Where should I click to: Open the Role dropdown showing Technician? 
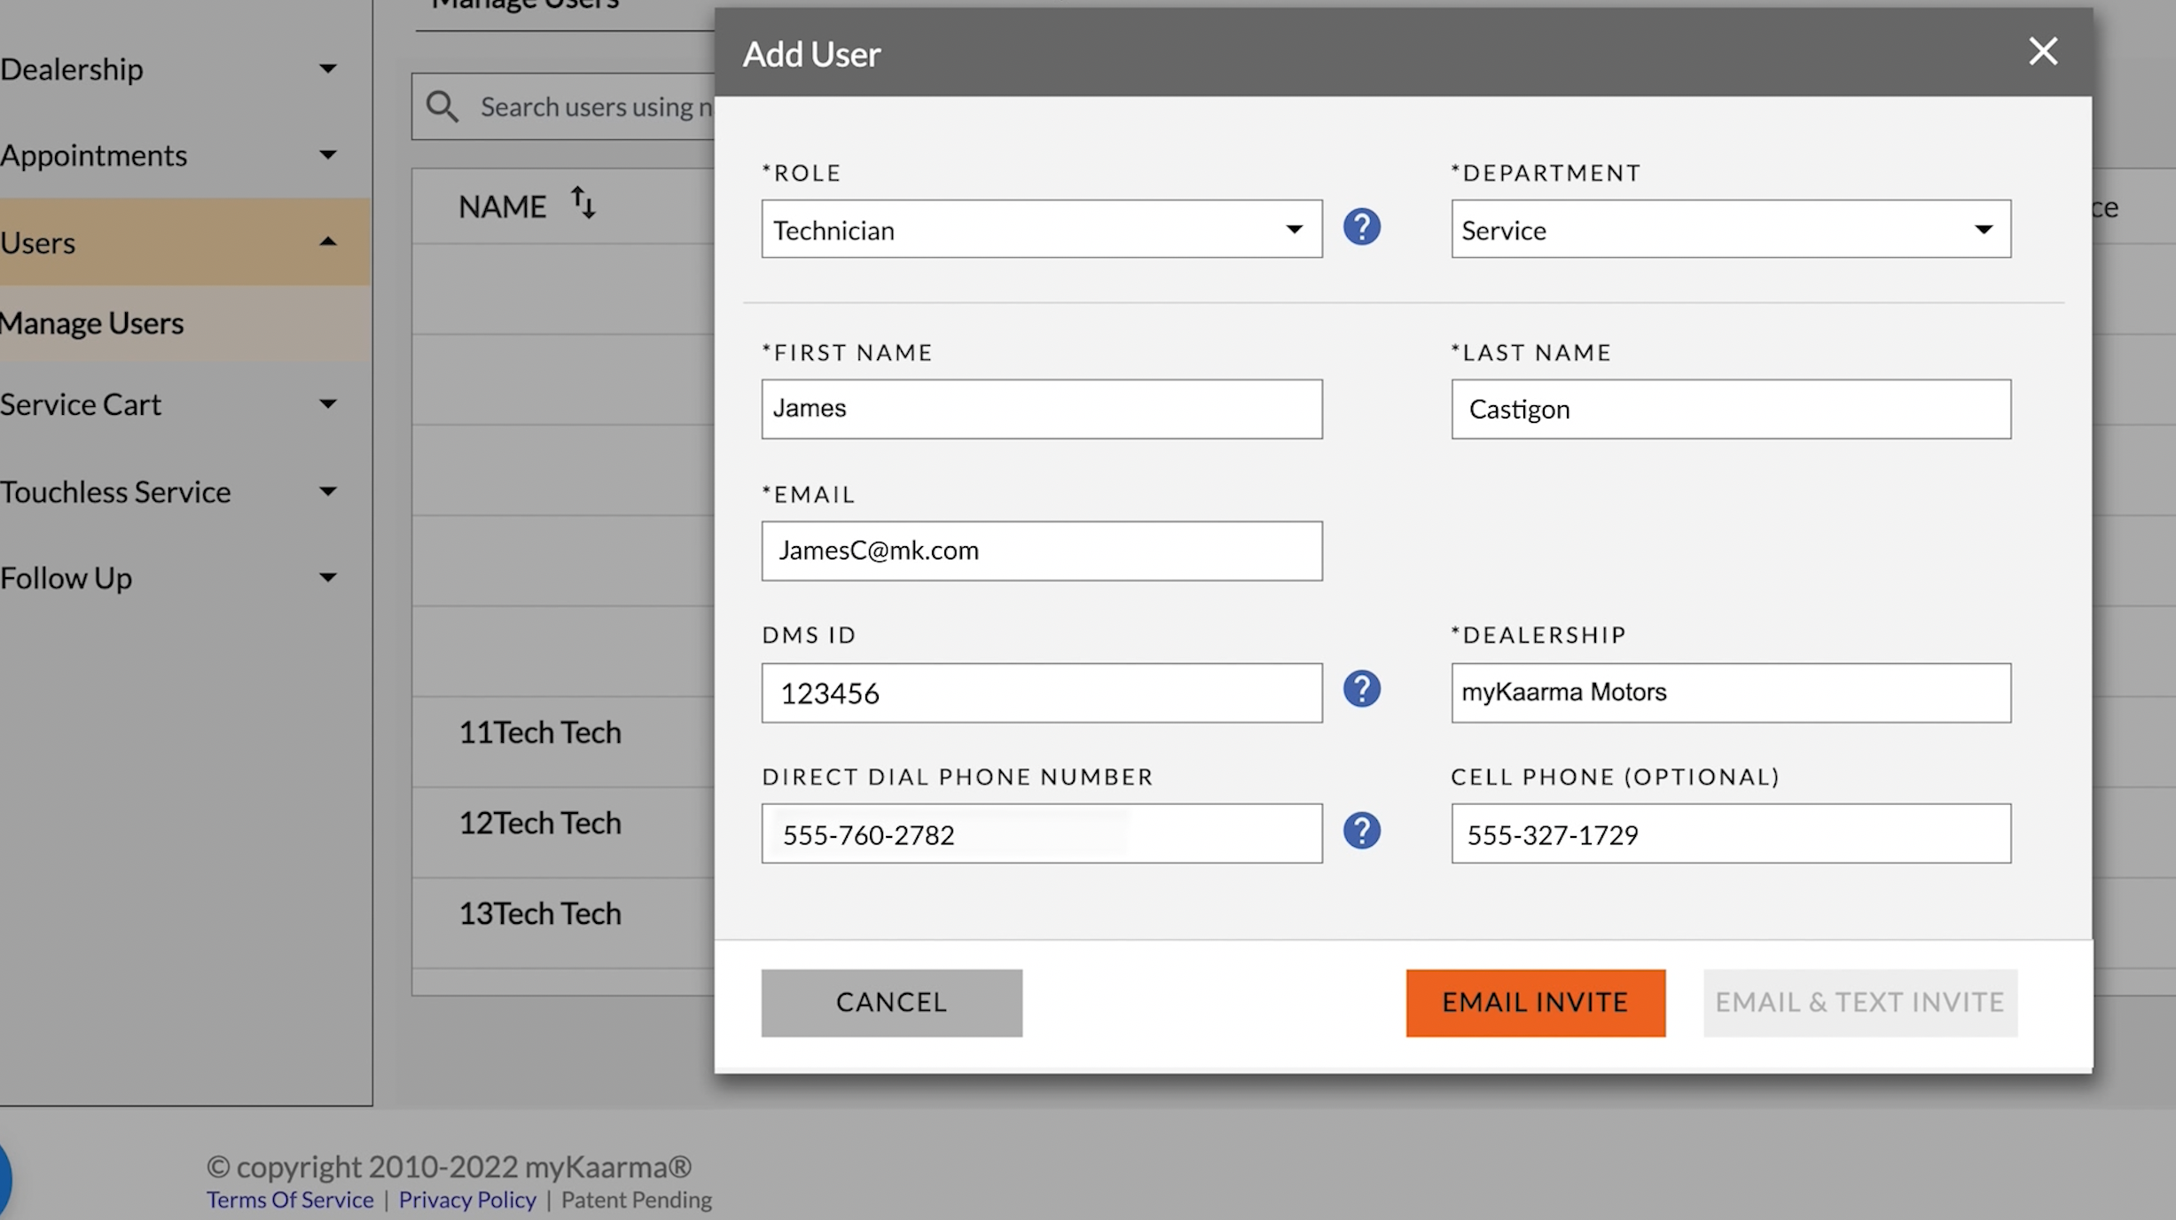coord(1042,230)
